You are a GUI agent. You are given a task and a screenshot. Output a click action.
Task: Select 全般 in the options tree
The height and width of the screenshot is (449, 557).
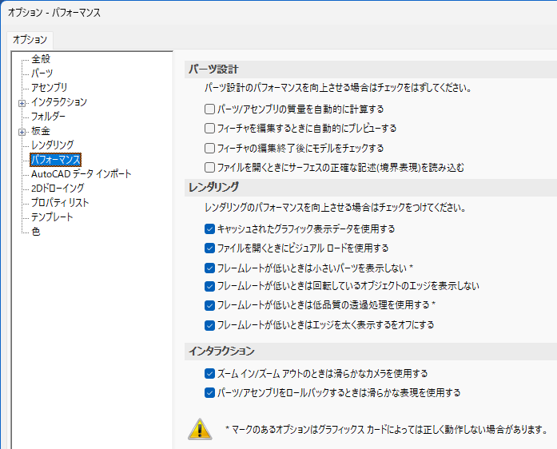click(41, 59)
